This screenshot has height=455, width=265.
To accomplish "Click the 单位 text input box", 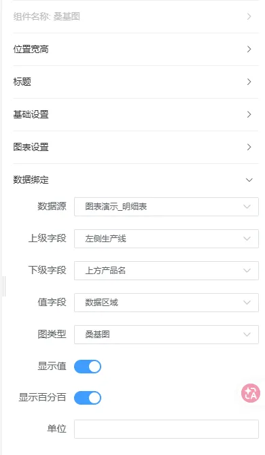I will (166, 429).
